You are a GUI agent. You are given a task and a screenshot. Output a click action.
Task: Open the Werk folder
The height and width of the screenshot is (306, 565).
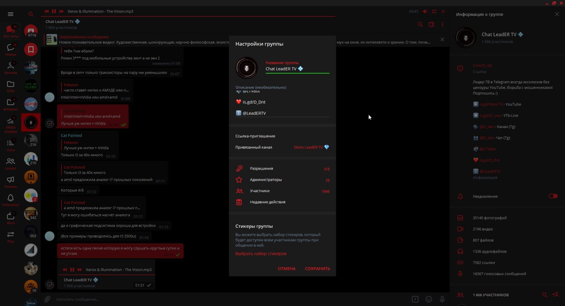pyautogui.click(x=11, y=218)
